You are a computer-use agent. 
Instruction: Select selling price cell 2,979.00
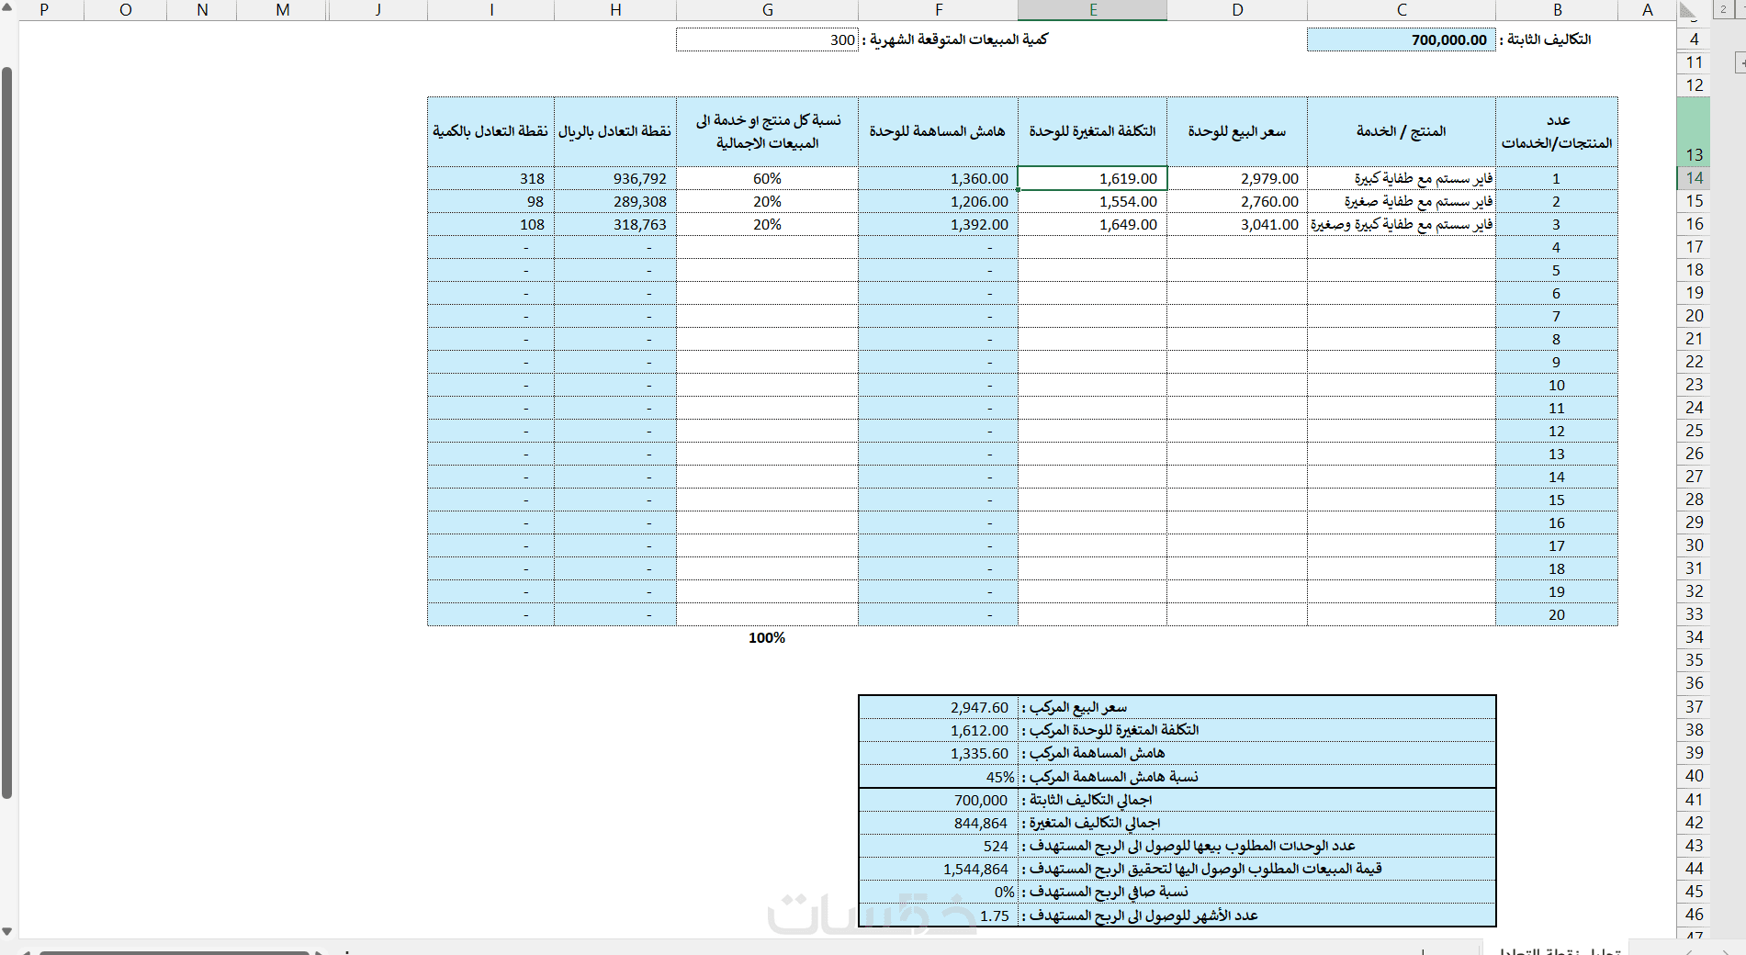coord(1237,178)
